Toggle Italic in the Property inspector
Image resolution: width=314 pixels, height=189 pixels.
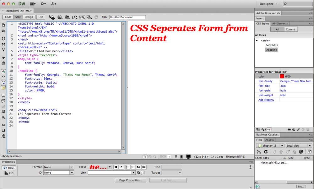pyautogui.click(x=121, y=167)
